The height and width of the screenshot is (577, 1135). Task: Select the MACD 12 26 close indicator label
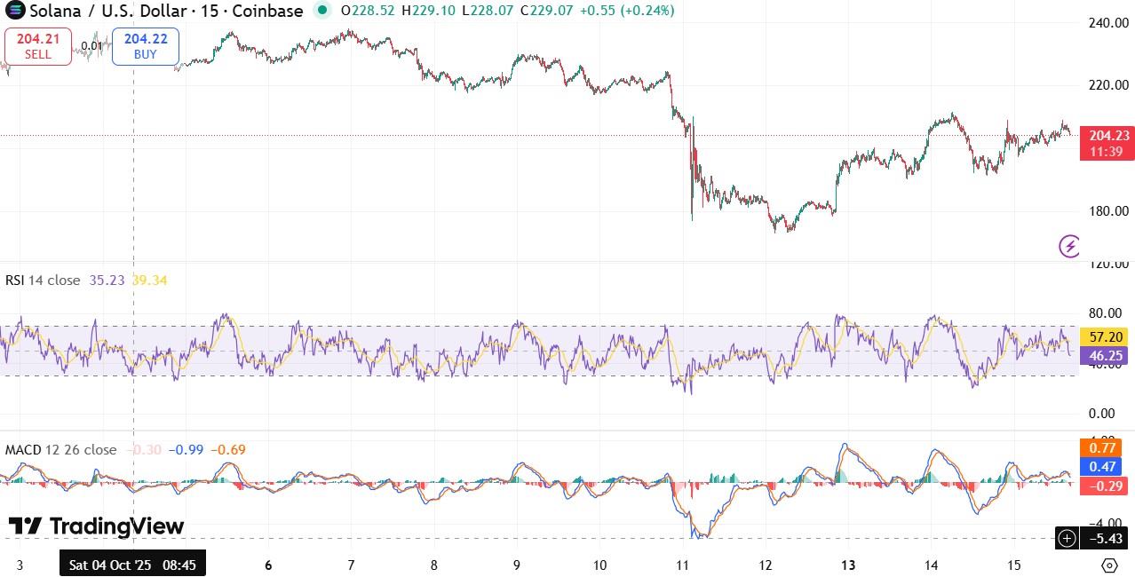click(x=61, y=450)
